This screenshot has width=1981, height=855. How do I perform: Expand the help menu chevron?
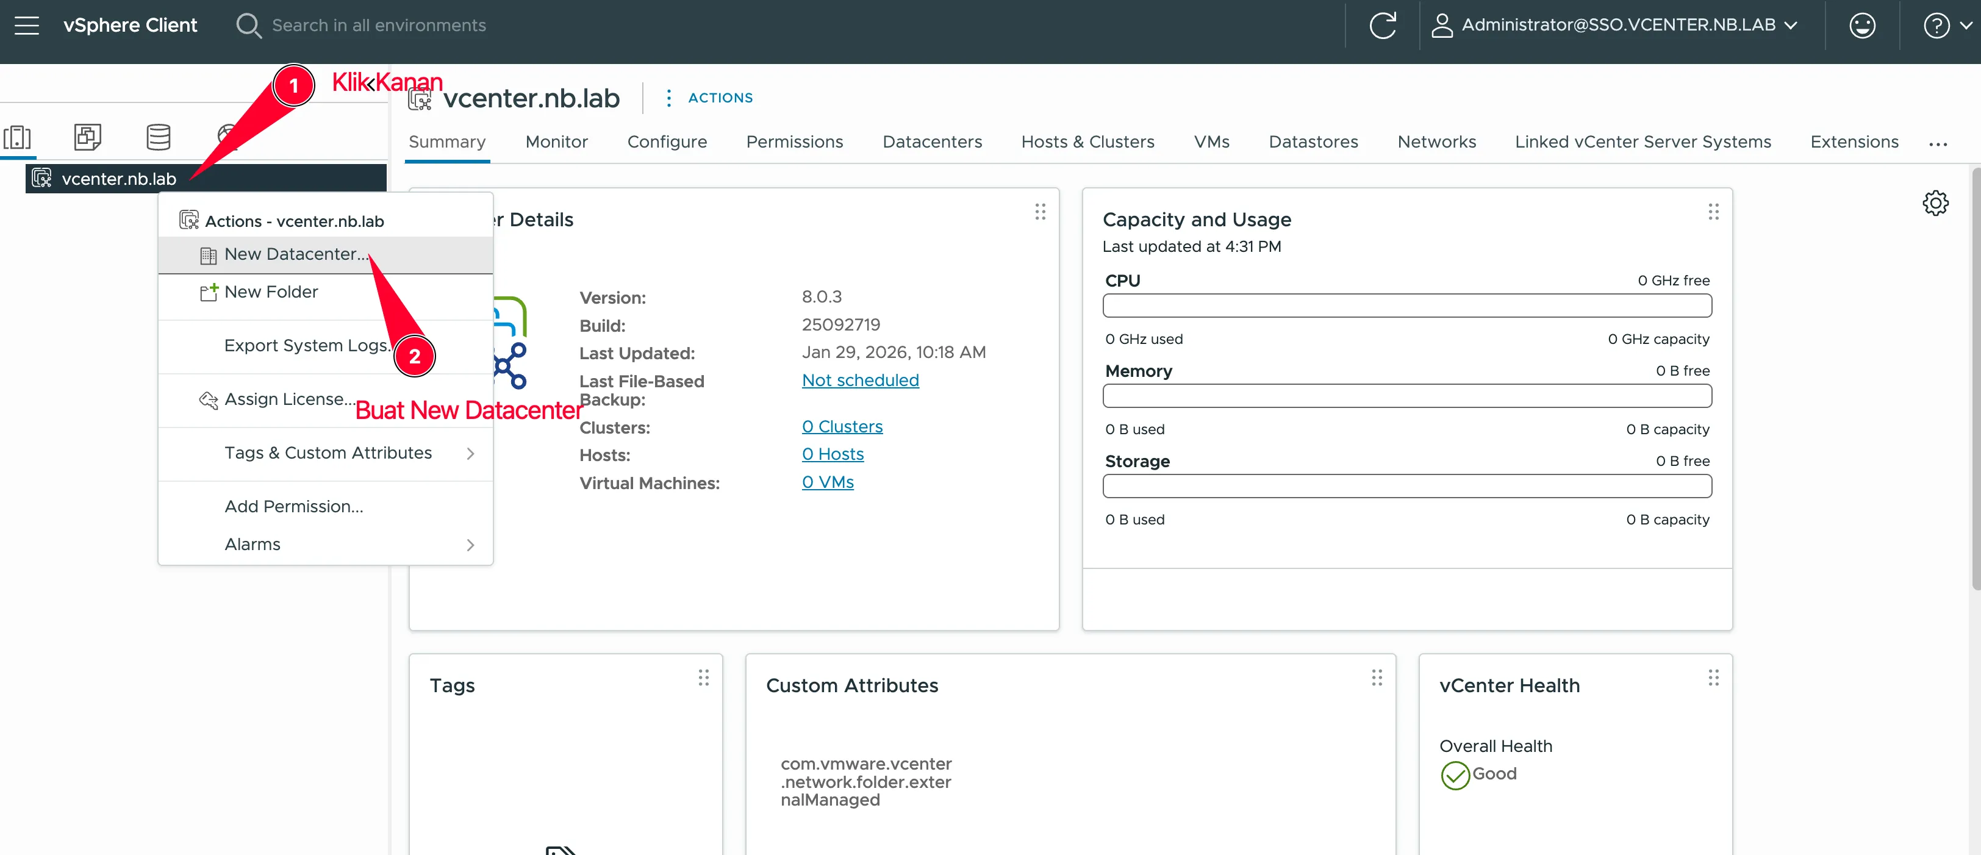[1965, 26]
